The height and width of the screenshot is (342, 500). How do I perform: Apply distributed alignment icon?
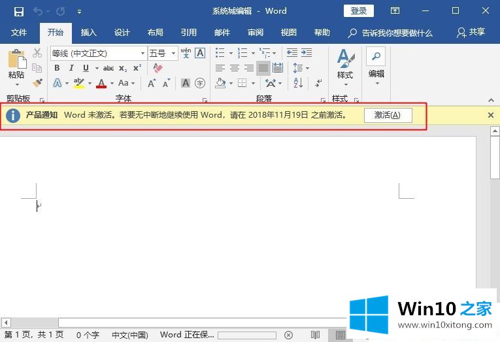point(278,68)
